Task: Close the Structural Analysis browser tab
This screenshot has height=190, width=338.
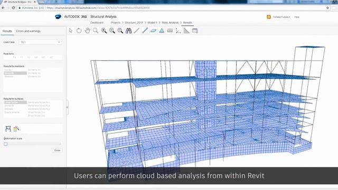Action: point(35,2)
